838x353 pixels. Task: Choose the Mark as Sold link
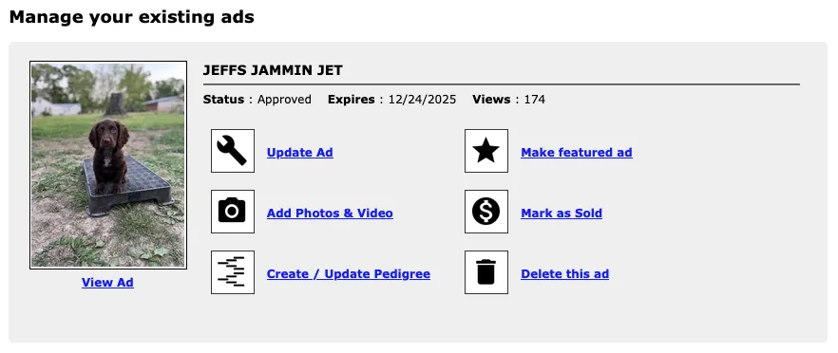(x=562, y=214)
